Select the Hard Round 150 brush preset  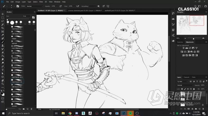point(17,81)
